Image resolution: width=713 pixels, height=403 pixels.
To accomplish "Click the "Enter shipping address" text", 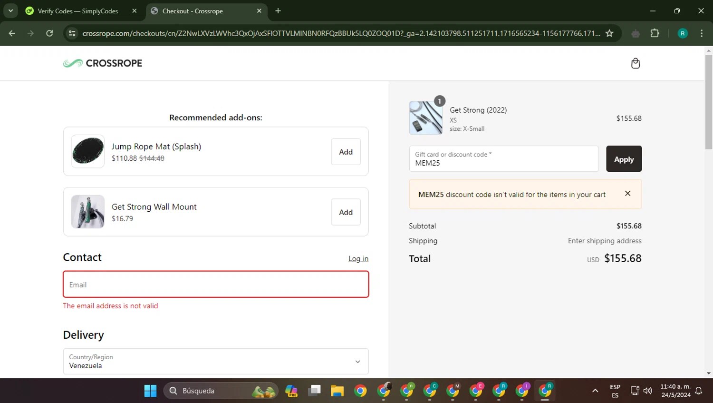I will pos(605,241).
